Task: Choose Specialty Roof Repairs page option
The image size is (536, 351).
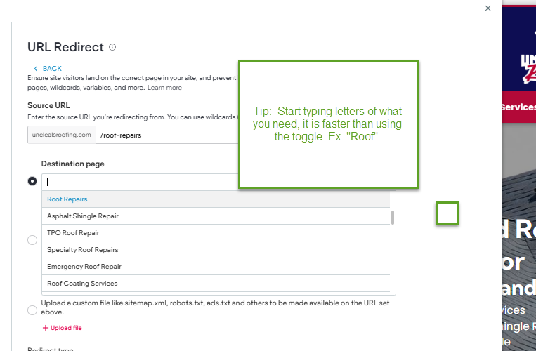Action: click(x=82, y=250)
